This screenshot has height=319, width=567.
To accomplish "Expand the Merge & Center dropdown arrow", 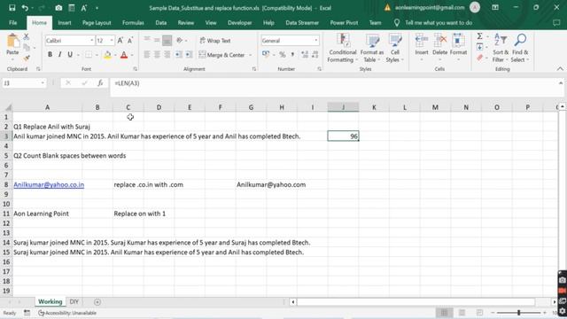I will click(x=250, y=55).
